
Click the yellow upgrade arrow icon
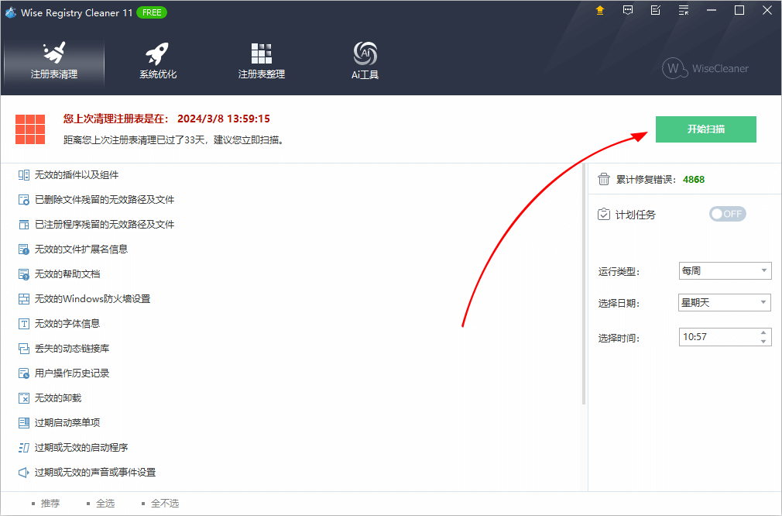(x=600, y=10)
